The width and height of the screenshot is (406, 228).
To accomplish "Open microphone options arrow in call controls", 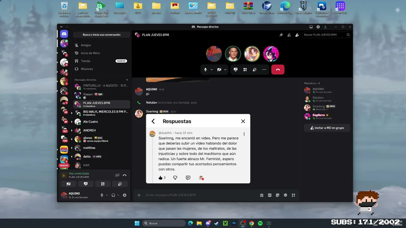I will click(212, 70).
